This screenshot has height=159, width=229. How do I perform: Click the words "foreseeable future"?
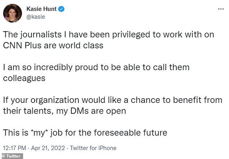point(130,133)
